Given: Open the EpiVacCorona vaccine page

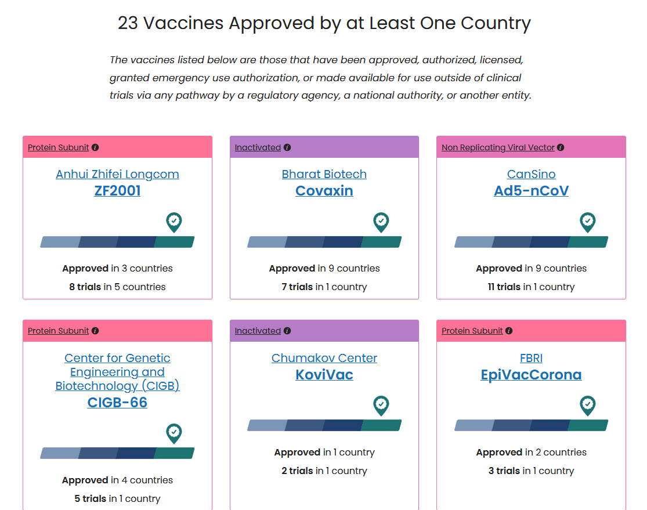Looking at the screenshot, I should click(x=532, y=375).
